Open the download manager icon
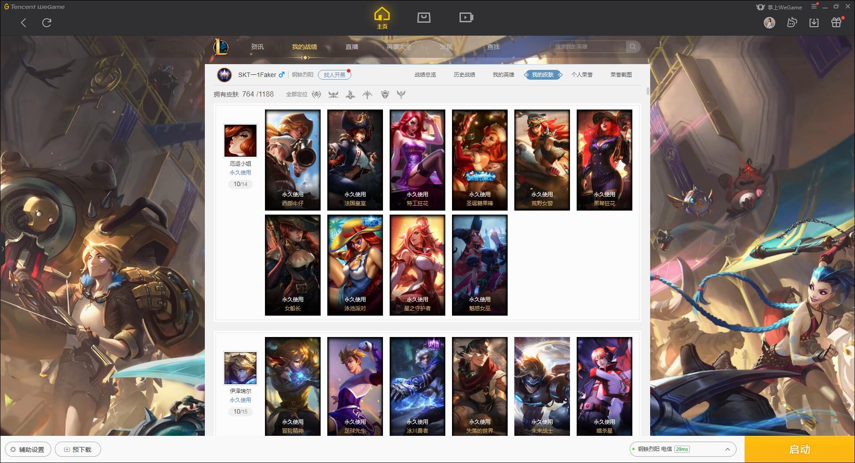 pos(814,22)
